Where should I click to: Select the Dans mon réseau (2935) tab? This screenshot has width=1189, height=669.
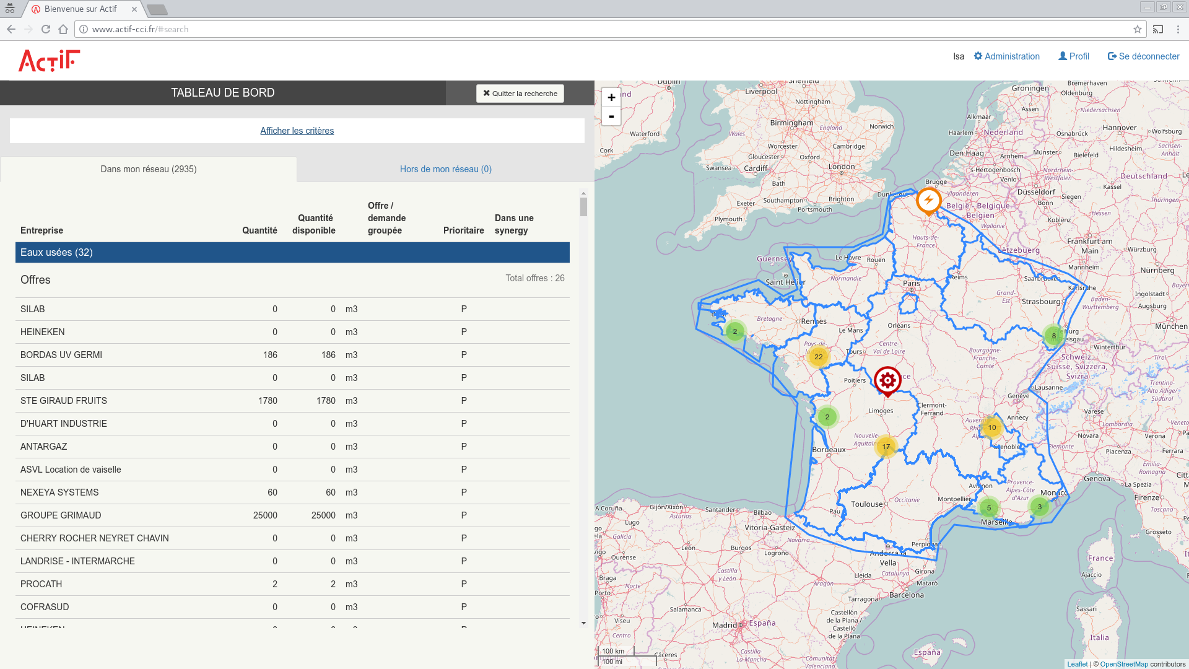[149, 169]
